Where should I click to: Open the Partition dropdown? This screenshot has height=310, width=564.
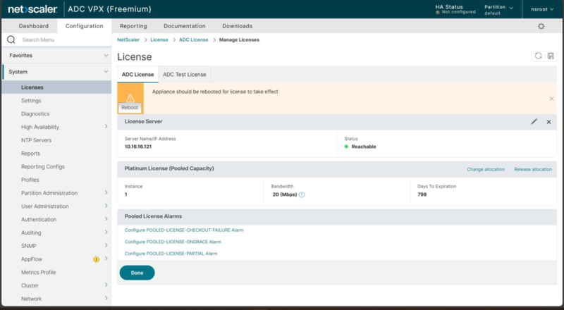pos(498,10)
